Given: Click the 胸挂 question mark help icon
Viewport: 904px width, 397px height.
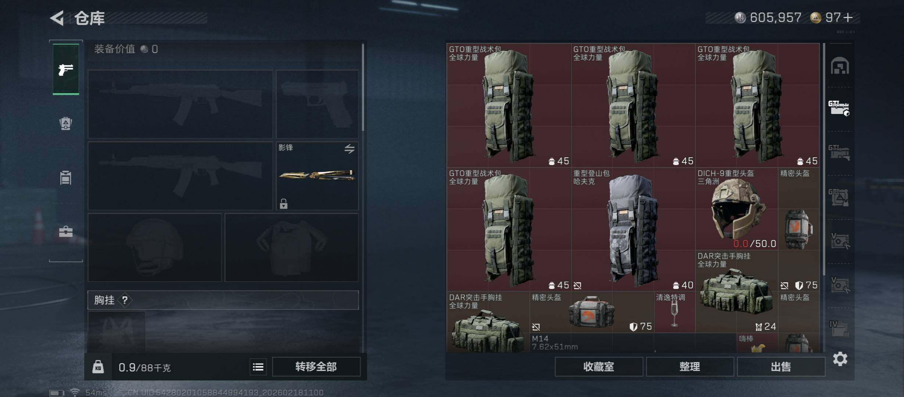Looking at the screenshot, I should (x=125, y=300).
